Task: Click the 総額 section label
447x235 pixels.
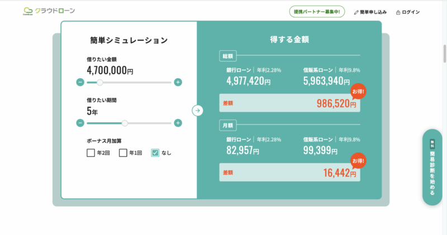Action: 228,56
